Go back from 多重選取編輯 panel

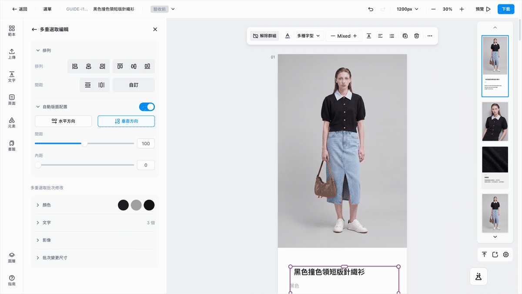coord(34,30)
